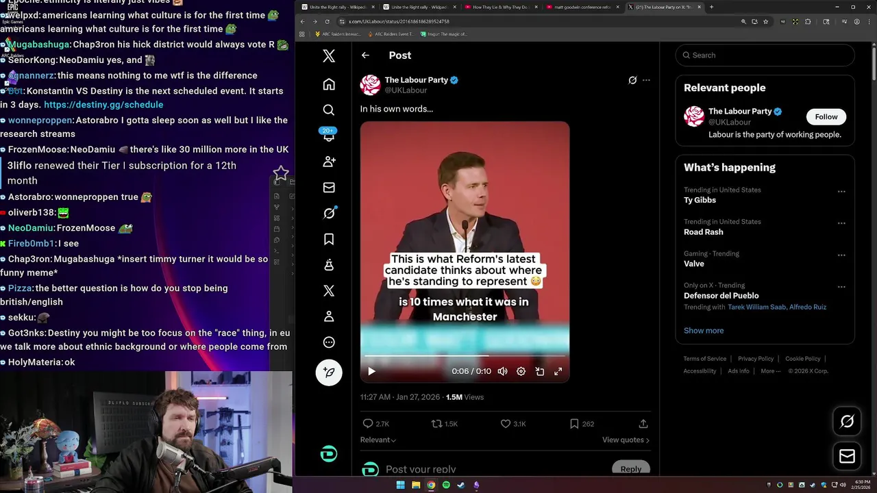
Task: Open Grok in the X sidebar
Action: tap(329, 213)
